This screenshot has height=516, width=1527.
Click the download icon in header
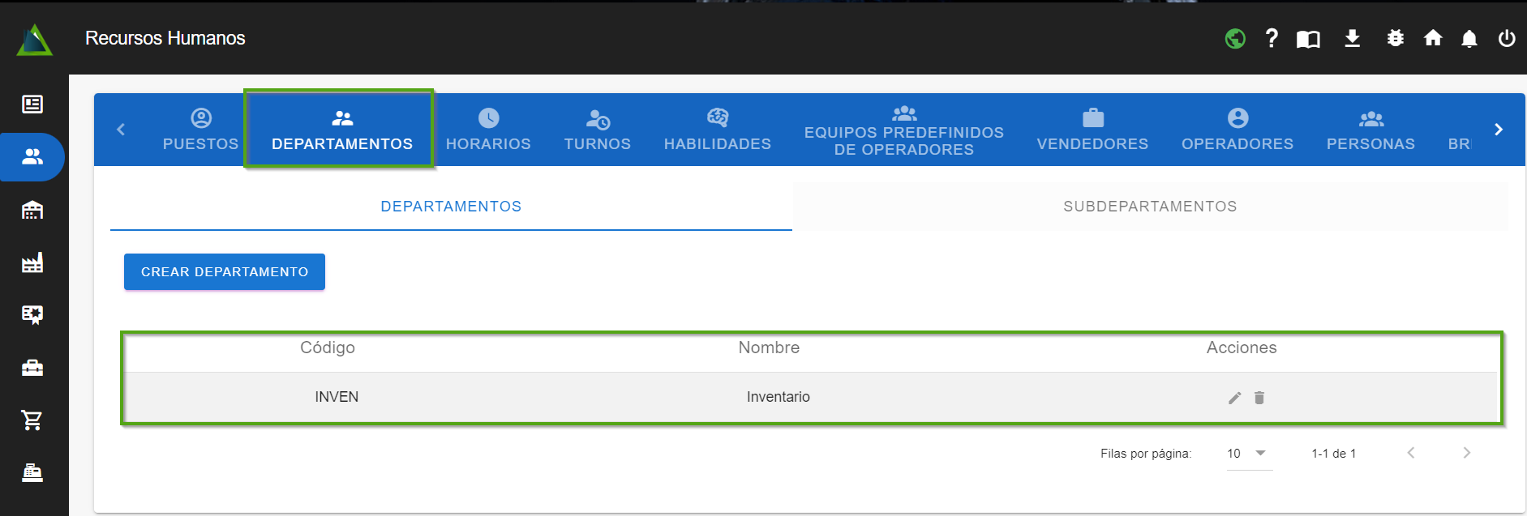(1352, 38)
